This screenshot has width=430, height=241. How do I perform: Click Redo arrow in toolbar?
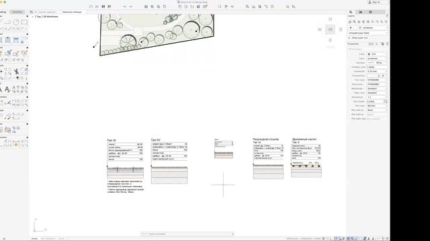pyautogui.click(x=131, y=7)
